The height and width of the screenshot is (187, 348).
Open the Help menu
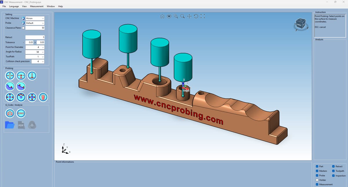point(60,6)
